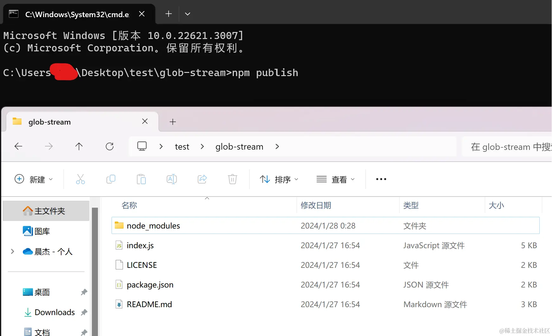Open the View (查看) dropdown menu
552x336 pixels.
[336, 179]
